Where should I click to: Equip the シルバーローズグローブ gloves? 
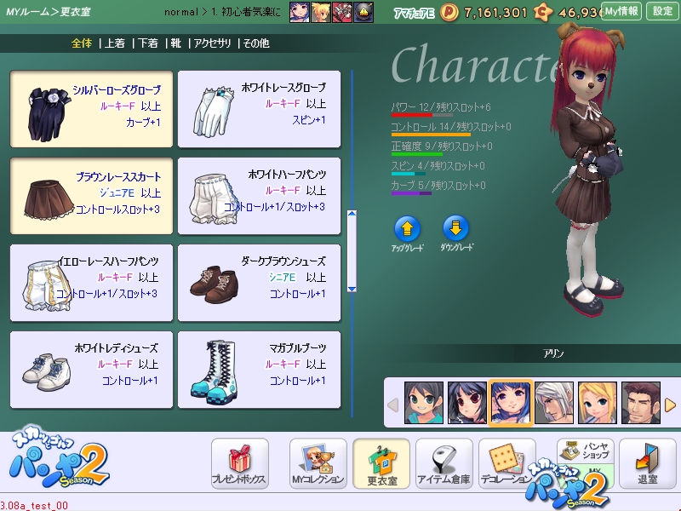(x=90, y=108)
